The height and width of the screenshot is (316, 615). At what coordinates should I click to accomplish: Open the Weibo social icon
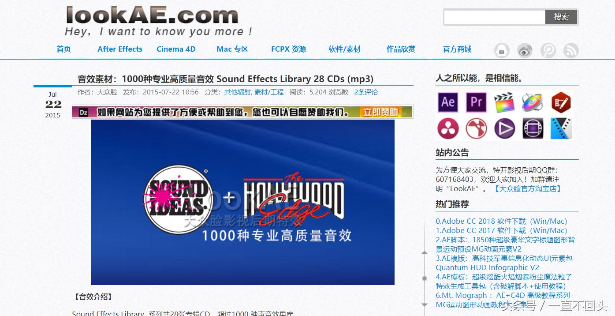click(x=525, y=51)
